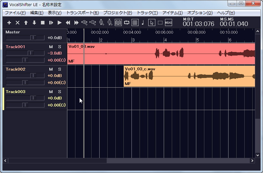263x173 pixels.
Task: Toggle loop playback icon
Action: click(127, 22)
